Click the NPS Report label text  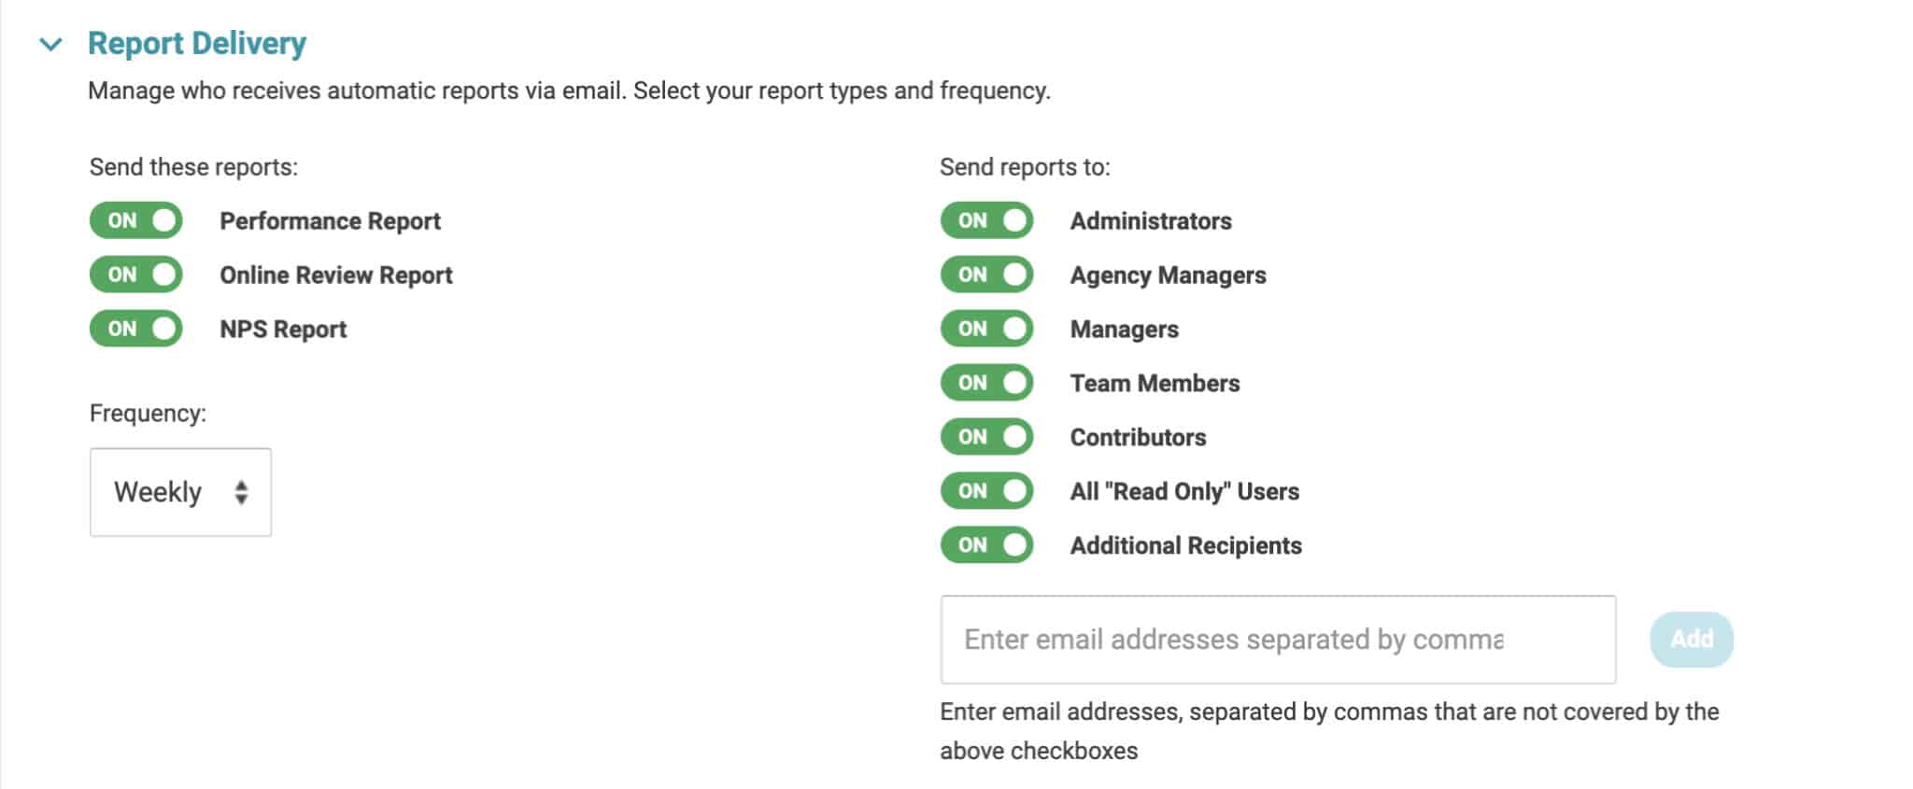[283, 330]
